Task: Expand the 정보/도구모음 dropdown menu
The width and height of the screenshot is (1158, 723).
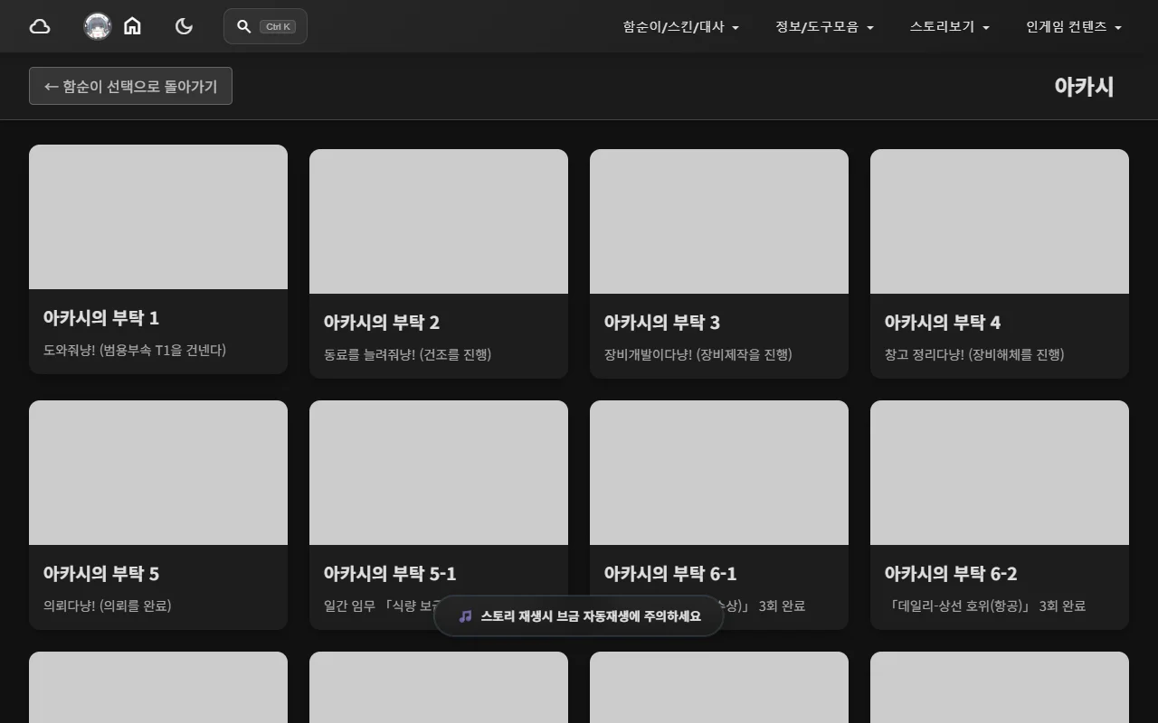Action: point(824,27)
